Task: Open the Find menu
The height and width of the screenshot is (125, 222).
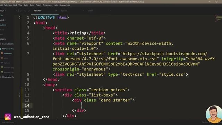Action: coord(15,5)
